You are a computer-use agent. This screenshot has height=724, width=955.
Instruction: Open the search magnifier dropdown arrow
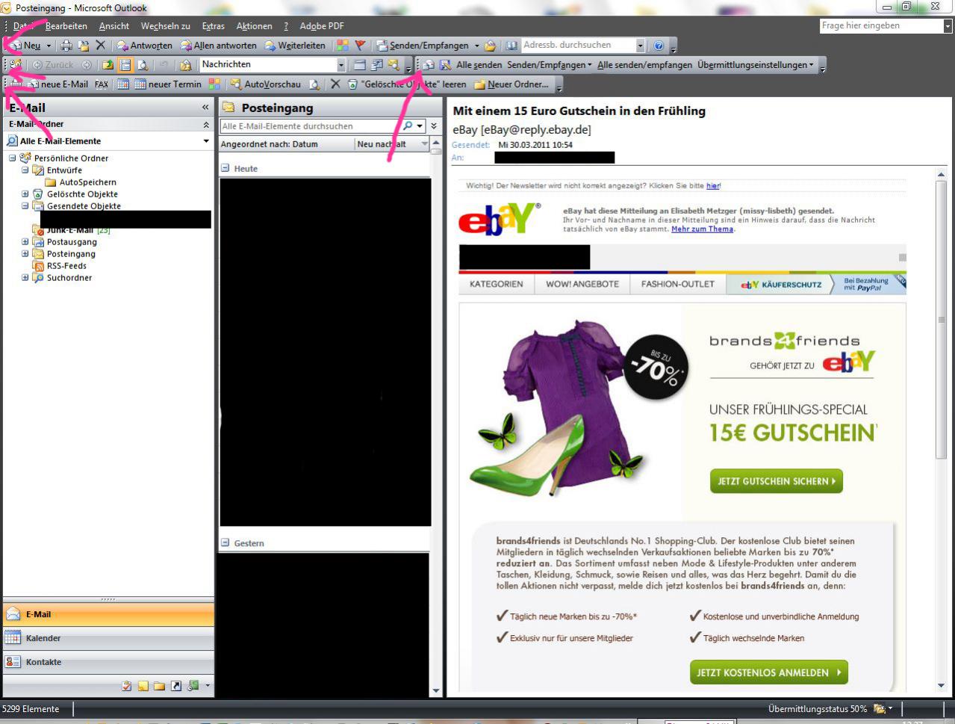click(420, 126)
